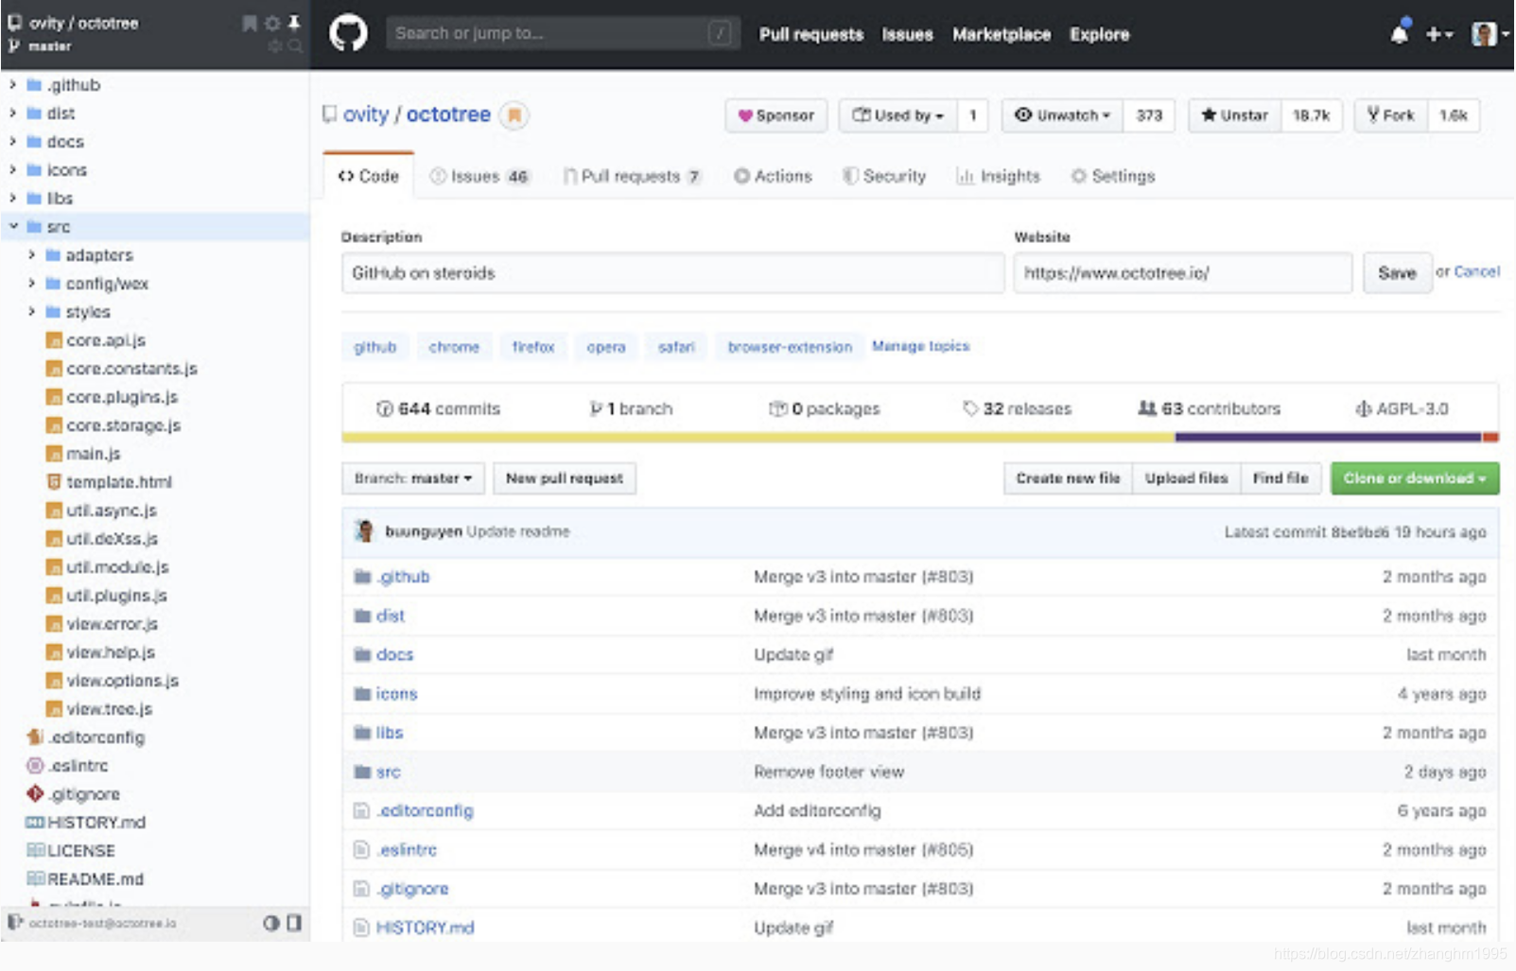
Task: Expand the .github folder in sidebar tree
Action: pyautogui.click(x=12, y=85)
